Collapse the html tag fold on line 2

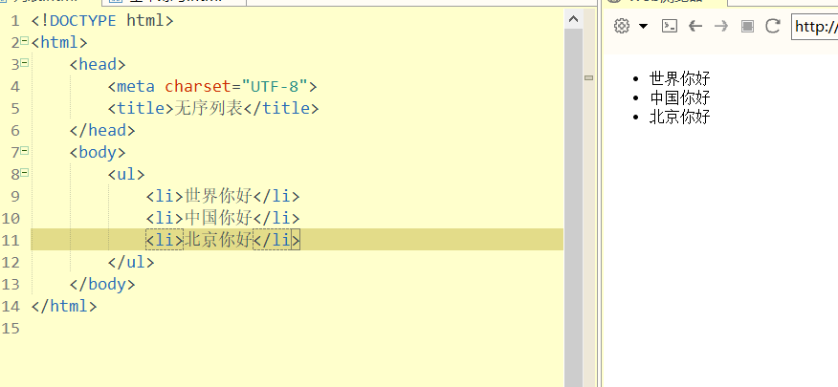pos(24,41)
